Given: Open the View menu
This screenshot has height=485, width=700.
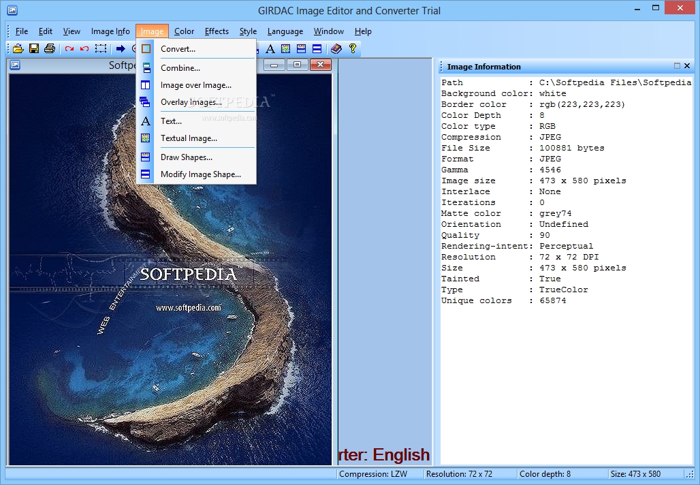Looking at the screenshot, I should pos(71,31).
